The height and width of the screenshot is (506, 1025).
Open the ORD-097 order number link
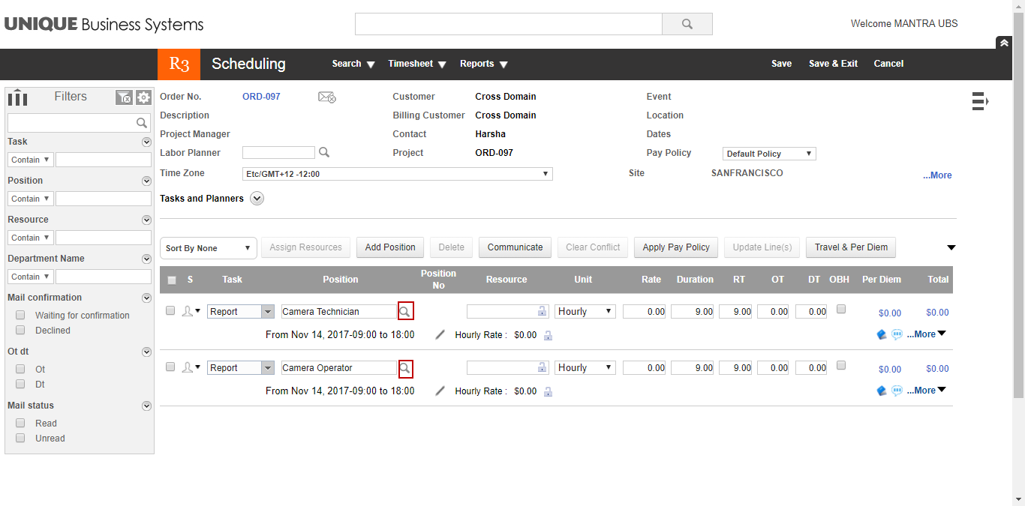[260, 96]
